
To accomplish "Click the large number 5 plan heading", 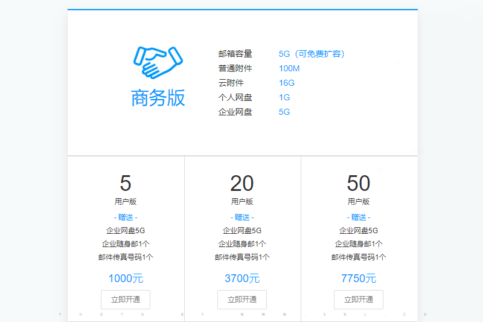I will [x=126, y=183].
